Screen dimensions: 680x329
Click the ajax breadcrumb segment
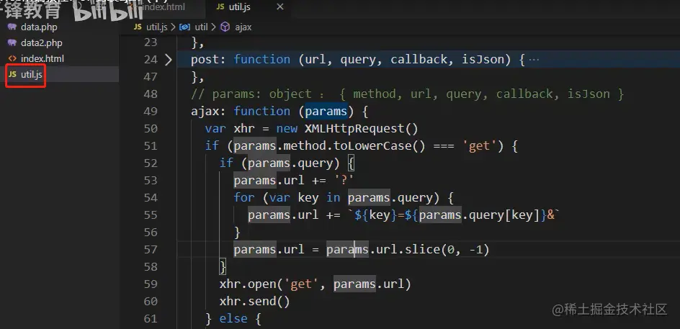(x=243, y=27)
